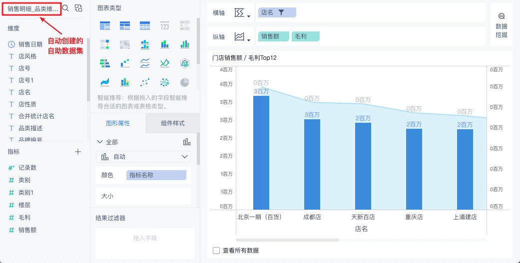Viewport: 520px width, 263px height.
Task: Select the multi-series column chart type
Action: [185, 44]
